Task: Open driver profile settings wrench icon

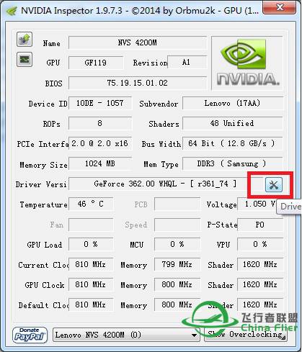Action: point(274,185)
